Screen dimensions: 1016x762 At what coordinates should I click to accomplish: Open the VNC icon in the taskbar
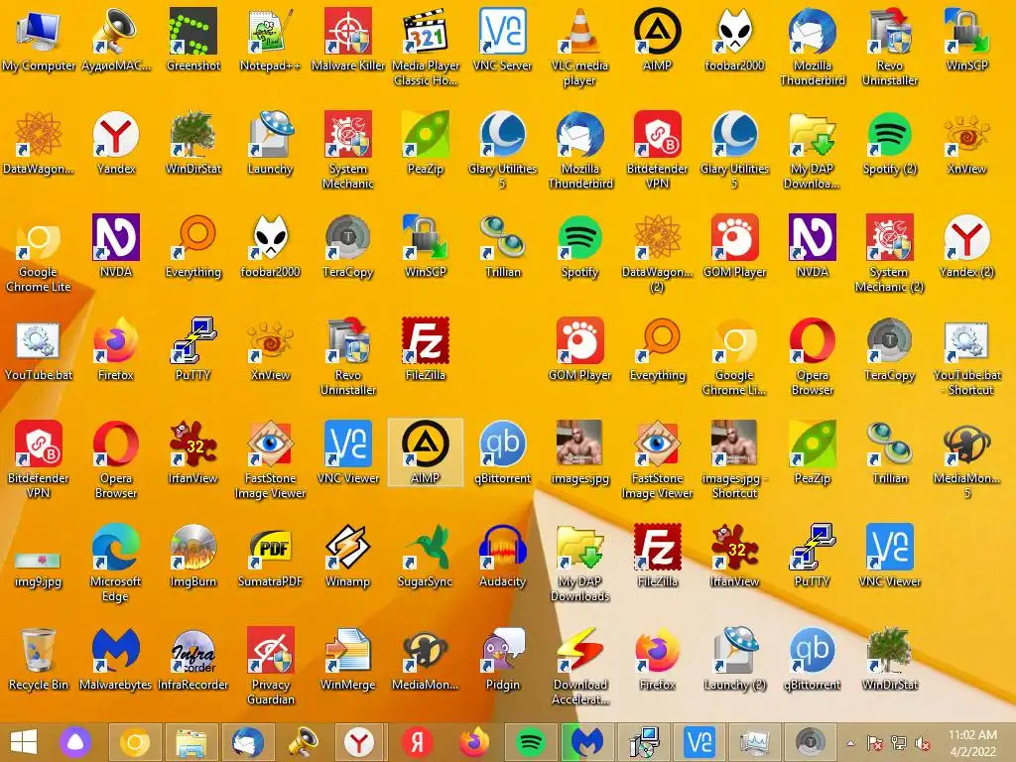click(x=699, y=742)
